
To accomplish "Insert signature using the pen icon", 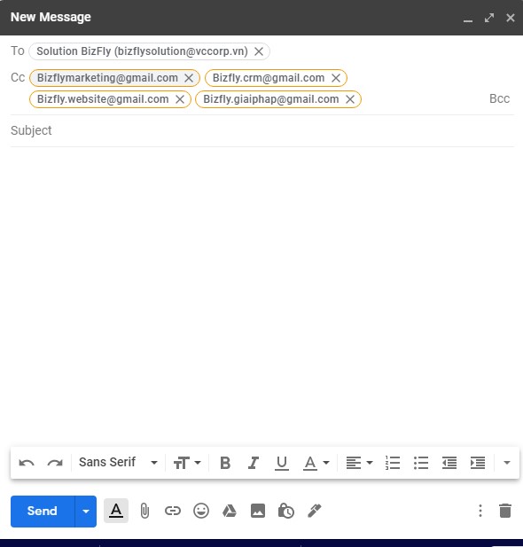I will [314, 511].
